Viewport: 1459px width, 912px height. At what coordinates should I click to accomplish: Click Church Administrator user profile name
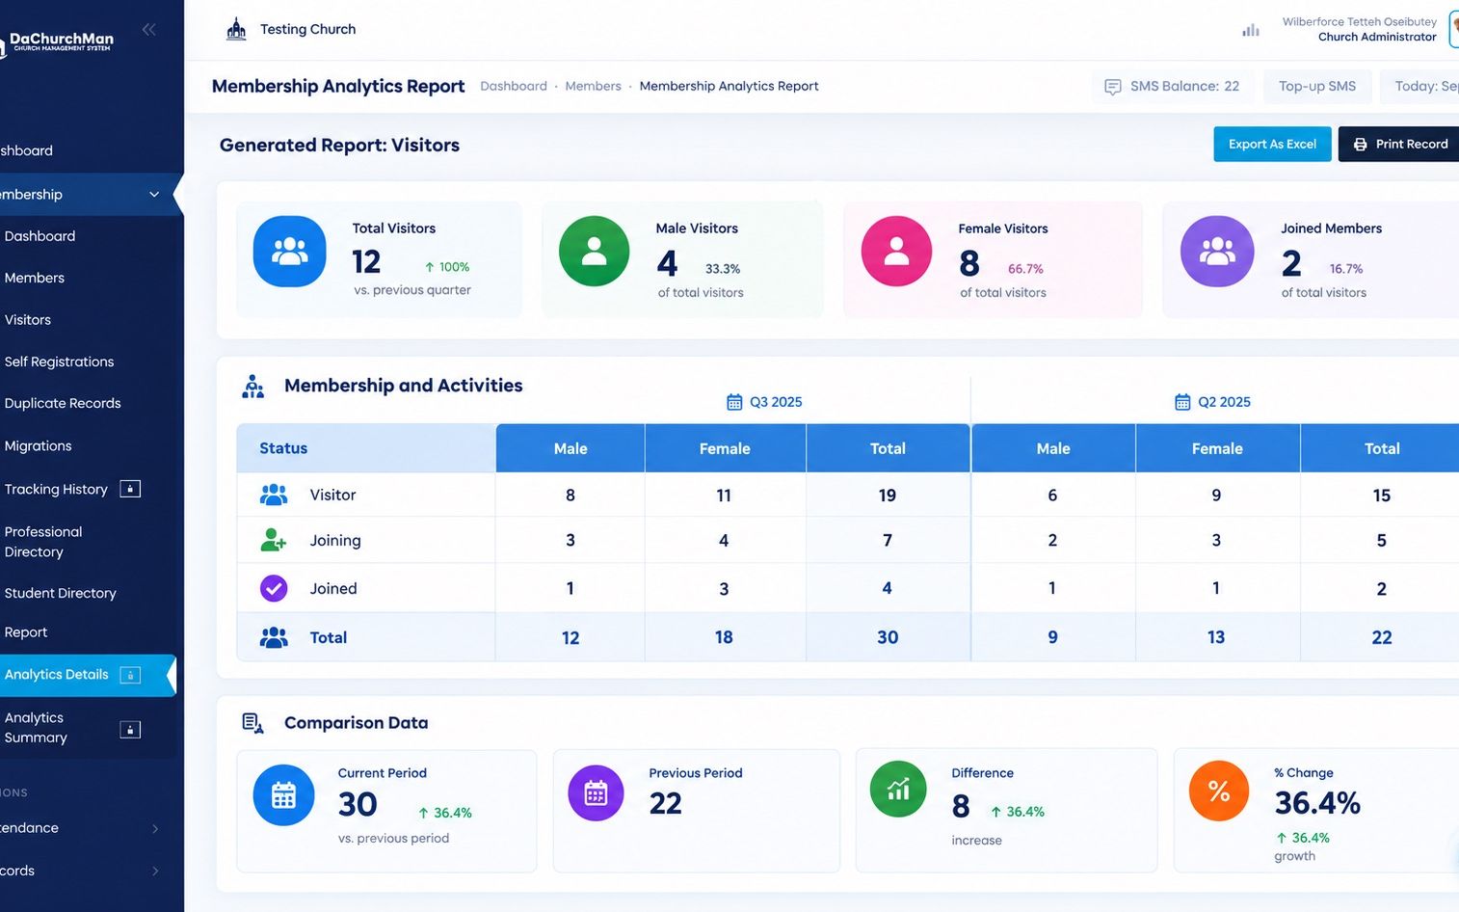1377,37
